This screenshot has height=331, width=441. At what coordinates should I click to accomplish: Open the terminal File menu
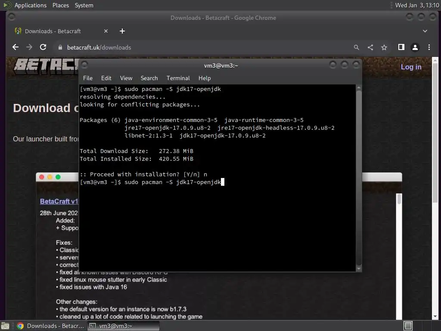88,78
